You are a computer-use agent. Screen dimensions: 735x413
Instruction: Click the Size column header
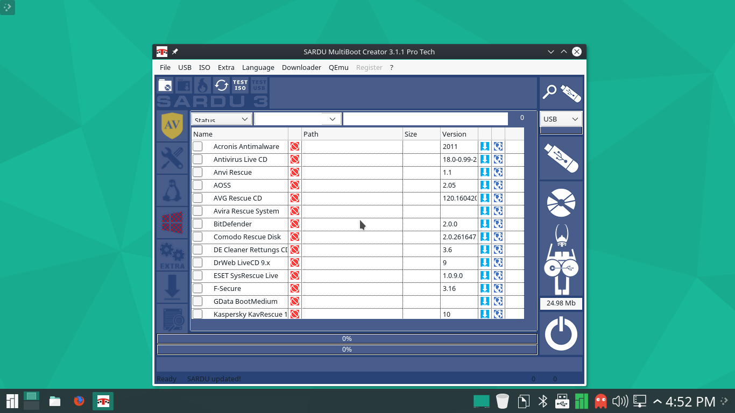click(421, 134)
